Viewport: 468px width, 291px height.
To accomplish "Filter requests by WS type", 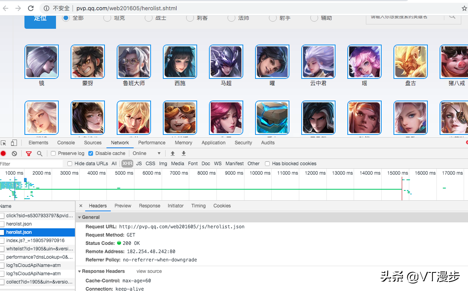I will click(218, 164).
